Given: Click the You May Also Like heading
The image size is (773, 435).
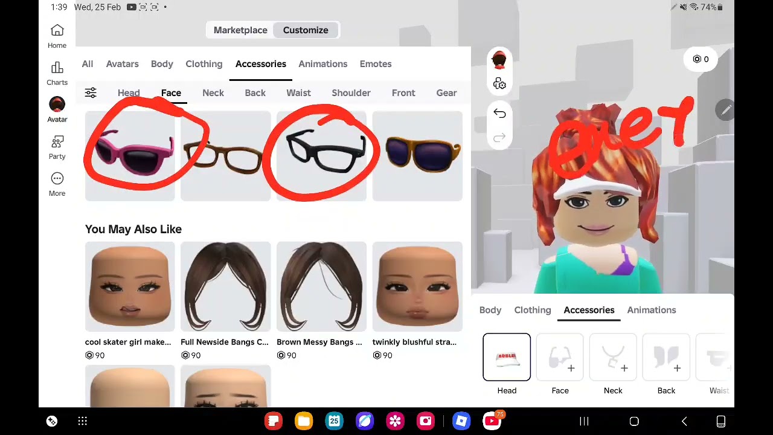Looking at the screenshot, I should (x=133, y=229).
